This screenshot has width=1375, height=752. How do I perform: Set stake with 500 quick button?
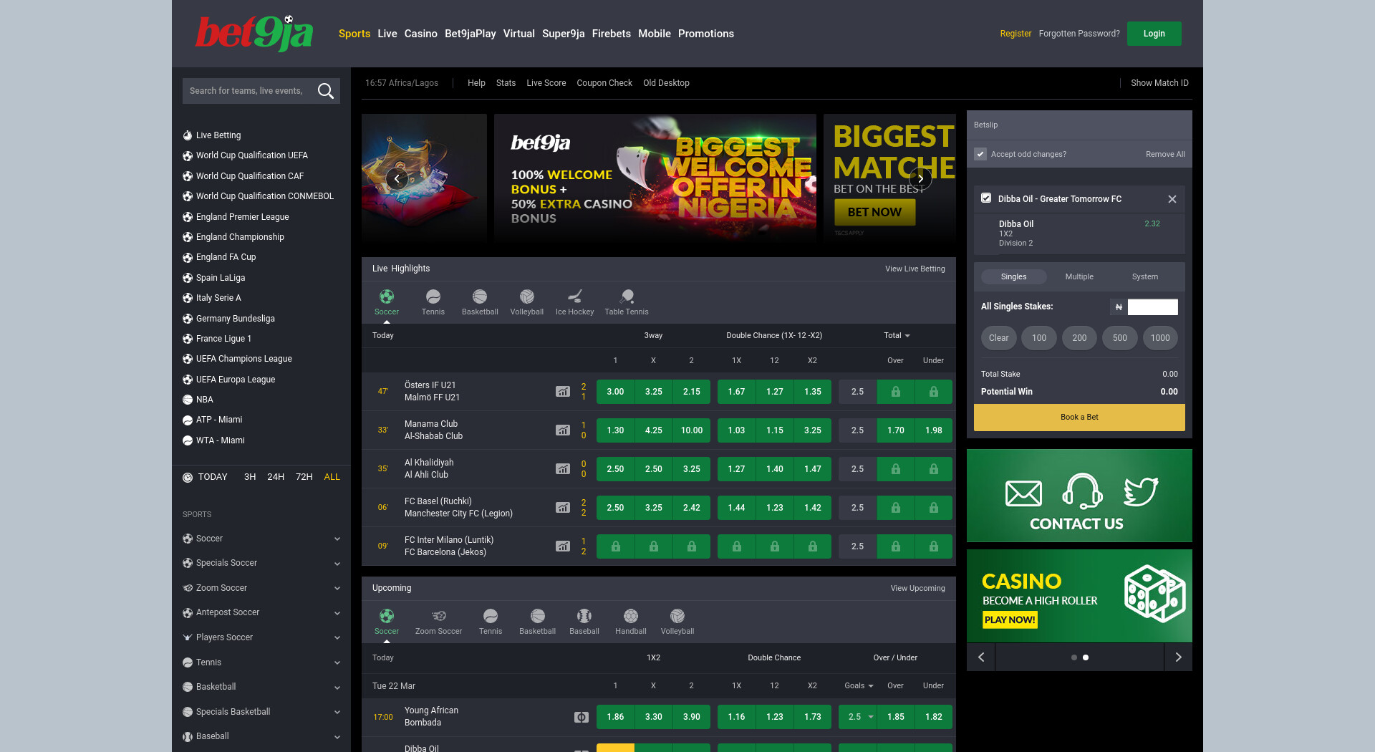pos(1120,338)
